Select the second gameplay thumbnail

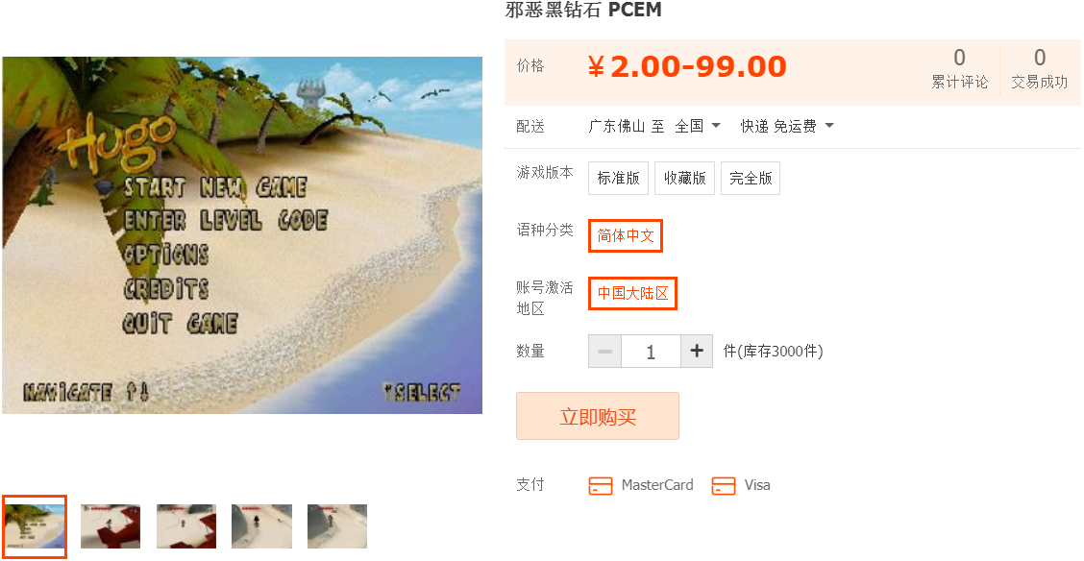pos(111,526)
